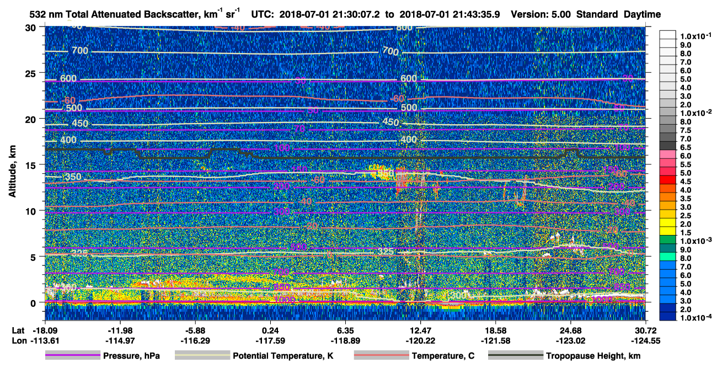Click the light pink colorbar swatch
Screen dimensions: 717x368
tap(669, 153)
